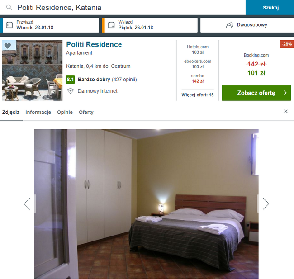
Task: Open the Dwuosobowy room type selector
Action: coord(247,25)
